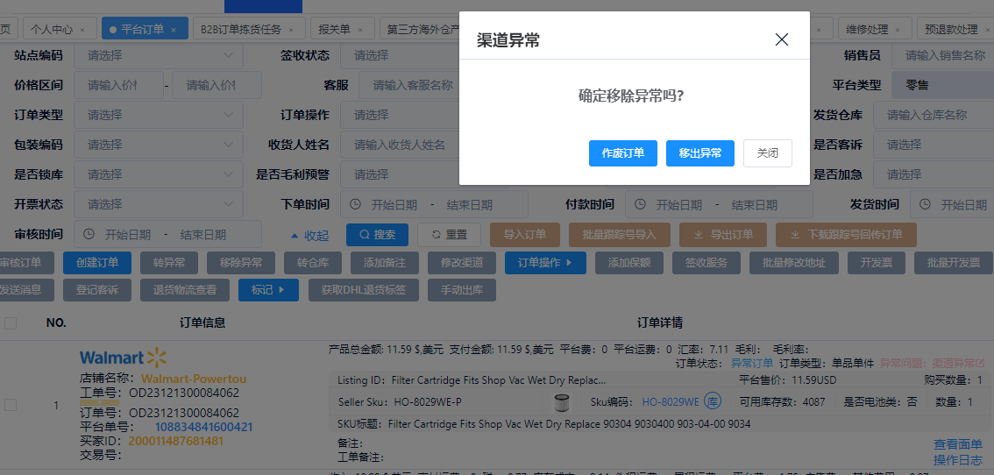Click the 搜索 button
This screenshot has width=994, height=475.
[x=377, y=235]
